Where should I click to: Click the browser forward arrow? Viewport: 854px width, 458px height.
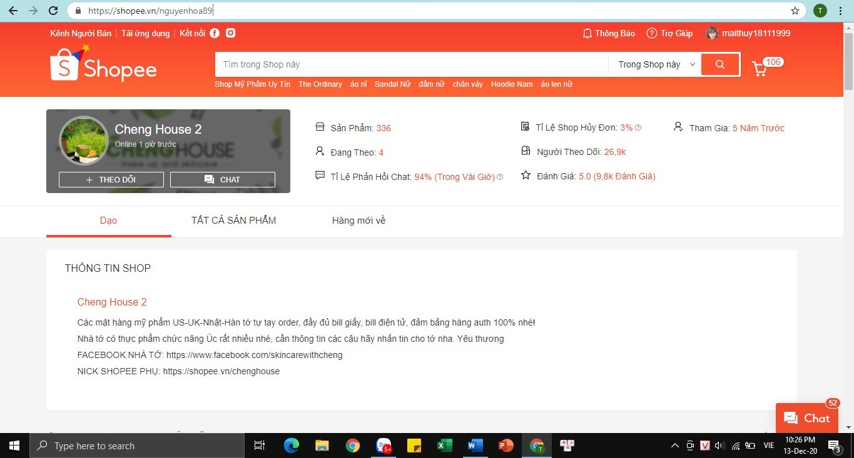(x=33, y=11)
